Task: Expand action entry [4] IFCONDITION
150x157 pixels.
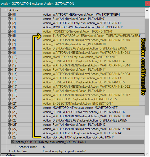Action: tap(10, 31)
